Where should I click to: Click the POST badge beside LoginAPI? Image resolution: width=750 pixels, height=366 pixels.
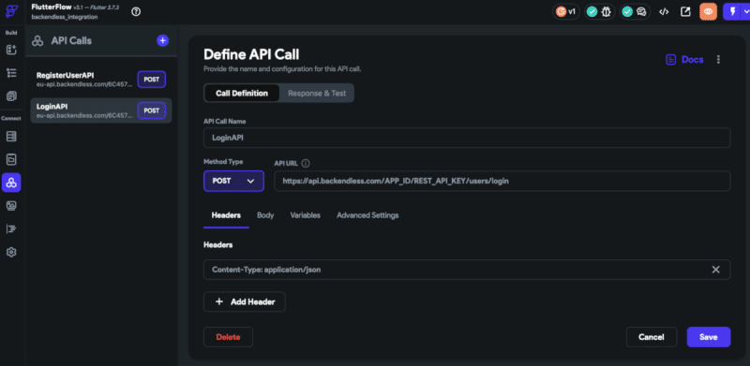[x=152, y=110]
